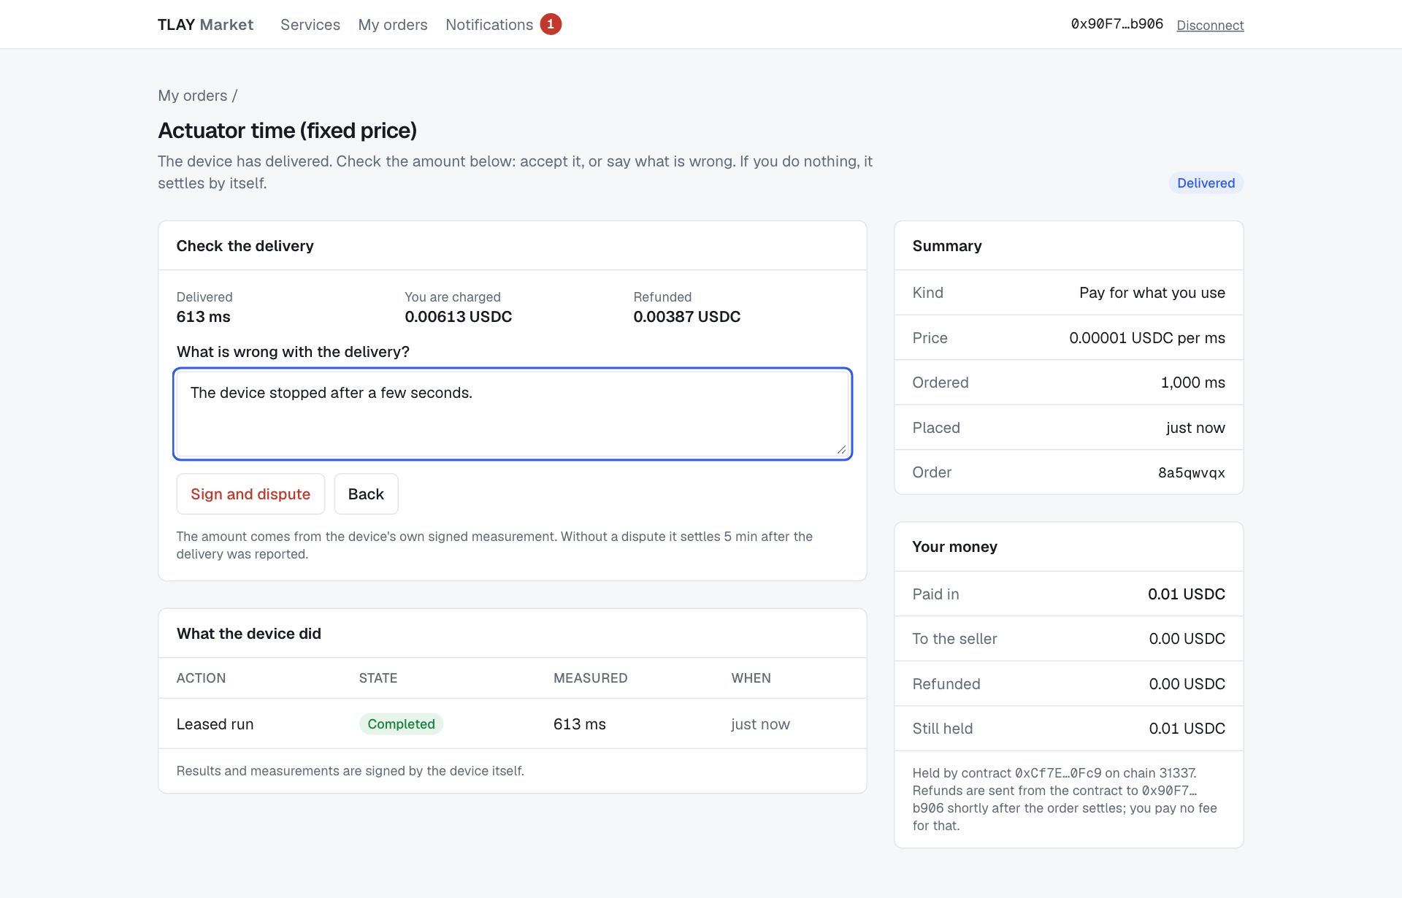Screen dimensions: 1402x898
Task: Click the order ID 8a5qwvqx
Action: coord(1191,473)
